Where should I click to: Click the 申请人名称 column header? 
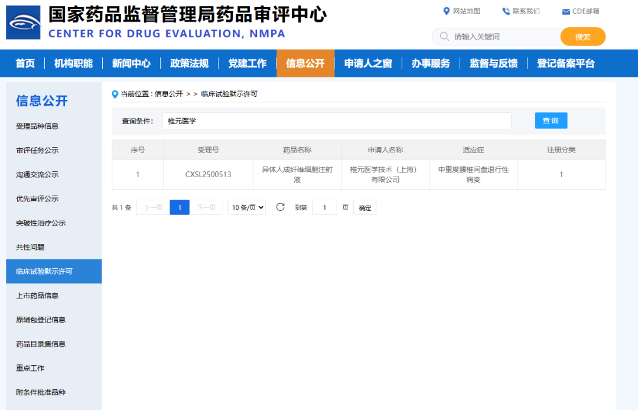(x=385, y=150)
